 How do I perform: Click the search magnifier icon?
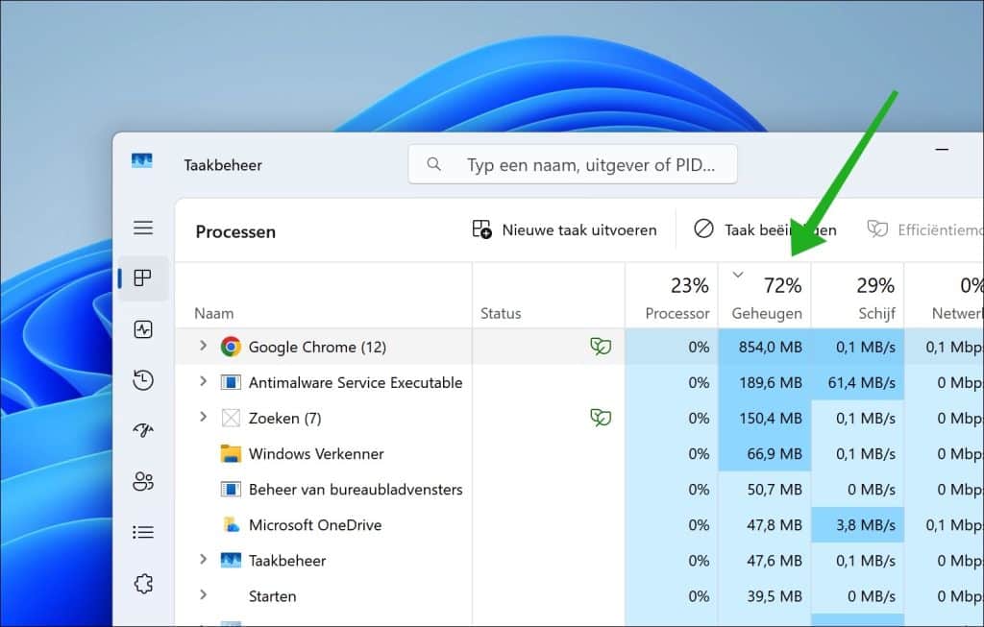433,163
